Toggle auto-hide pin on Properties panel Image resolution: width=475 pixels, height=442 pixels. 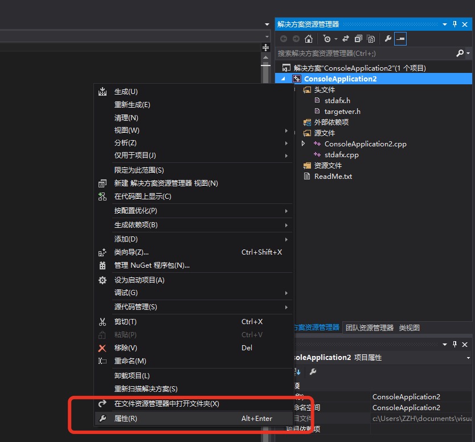[x=454, y=344]
